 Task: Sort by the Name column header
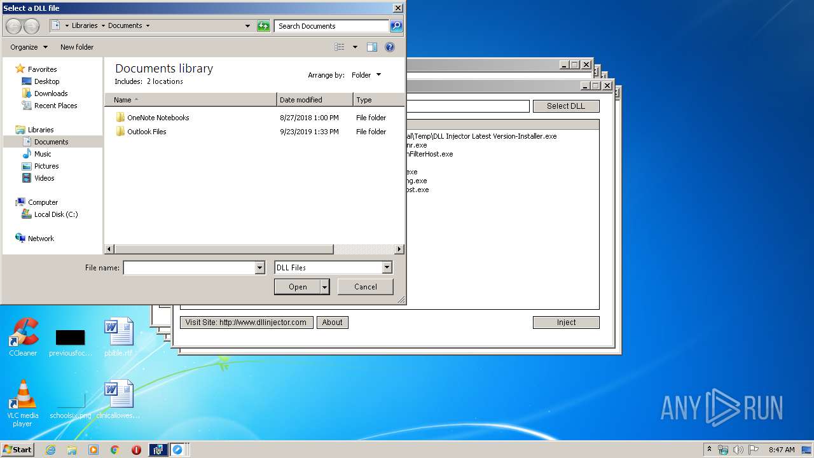point(191,100)
